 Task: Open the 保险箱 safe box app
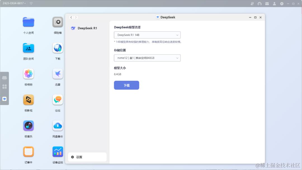tap(57, 22)
